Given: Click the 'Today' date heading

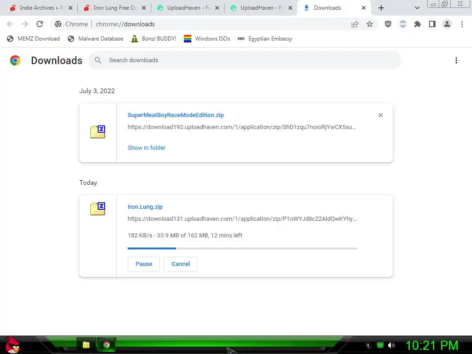Looking at the screenshot, I should point(88,183).
